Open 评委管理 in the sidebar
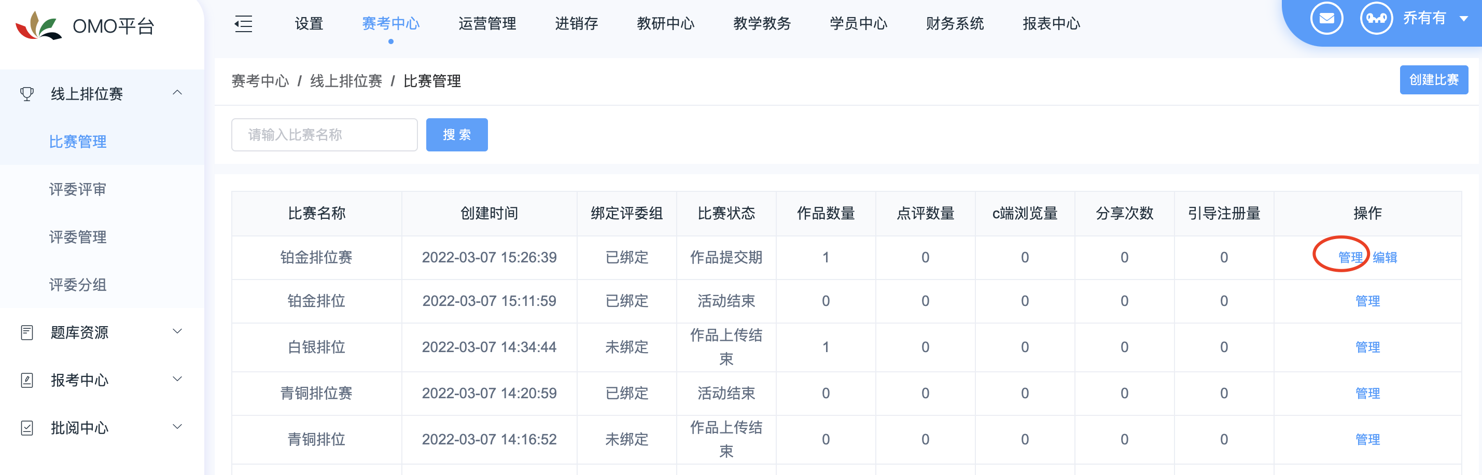 click(78, 237)
